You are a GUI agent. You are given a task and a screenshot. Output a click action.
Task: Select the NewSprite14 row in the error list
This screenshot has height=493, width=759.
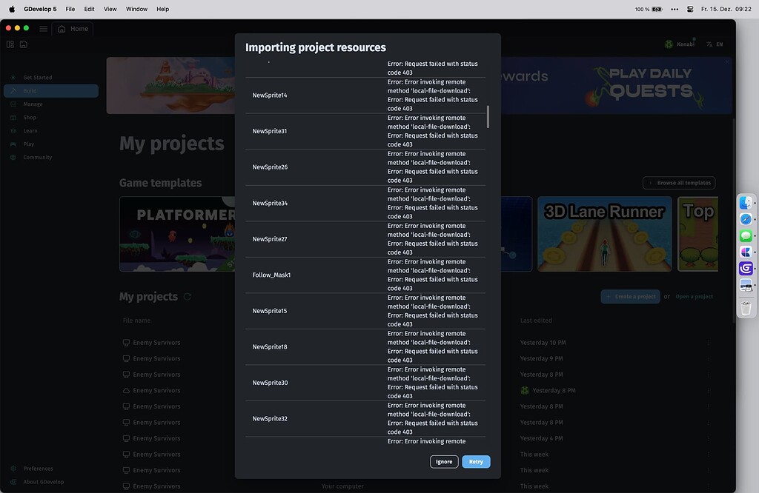(x=365, y=95)
